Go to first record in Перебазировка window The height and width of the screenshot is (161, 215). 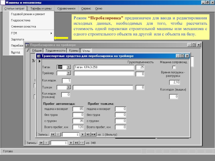pos(41,143)
